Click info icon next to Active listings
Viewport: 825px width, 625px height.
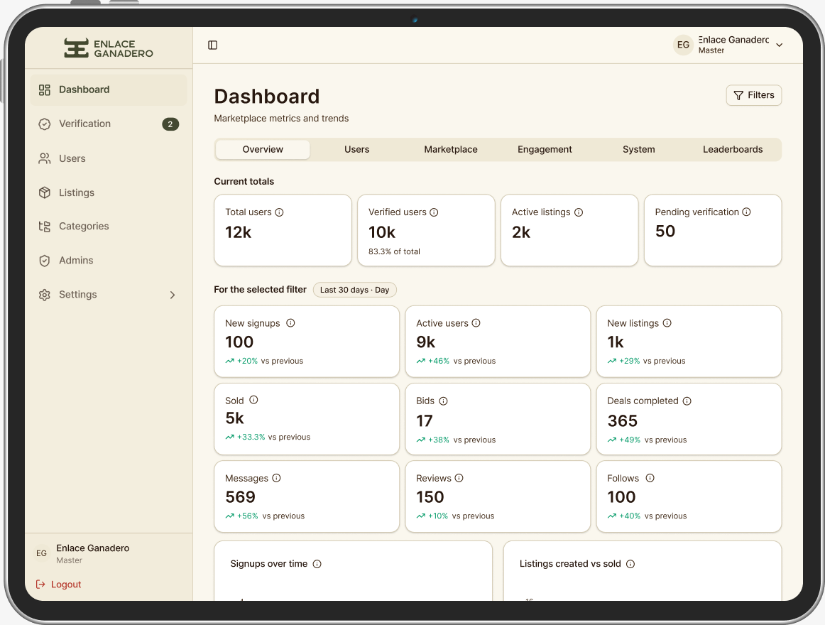tap(579, 212)
